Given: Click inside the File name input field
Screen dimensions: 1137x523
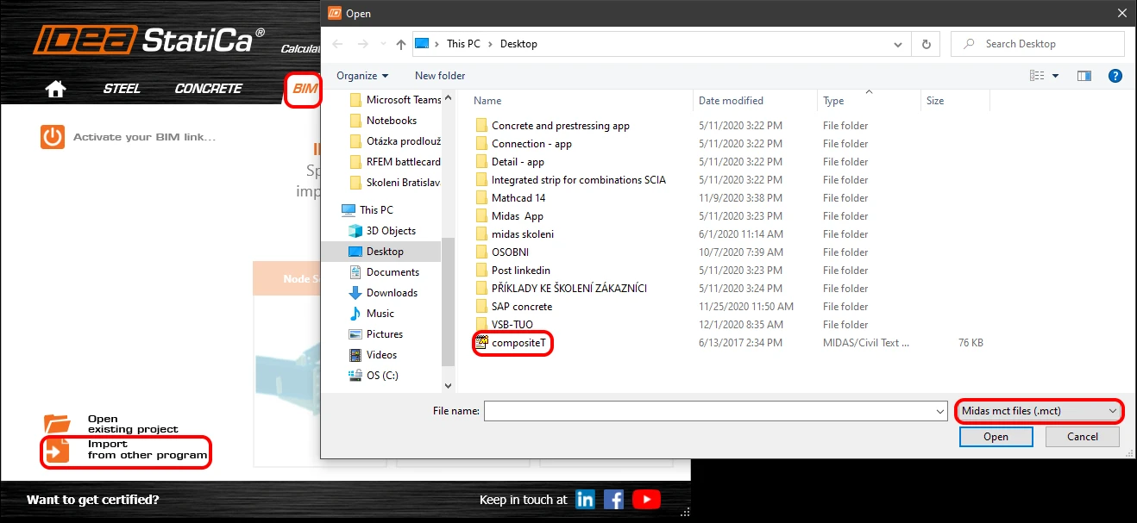Looking at the screenshot, I should (x=716, y=412).
